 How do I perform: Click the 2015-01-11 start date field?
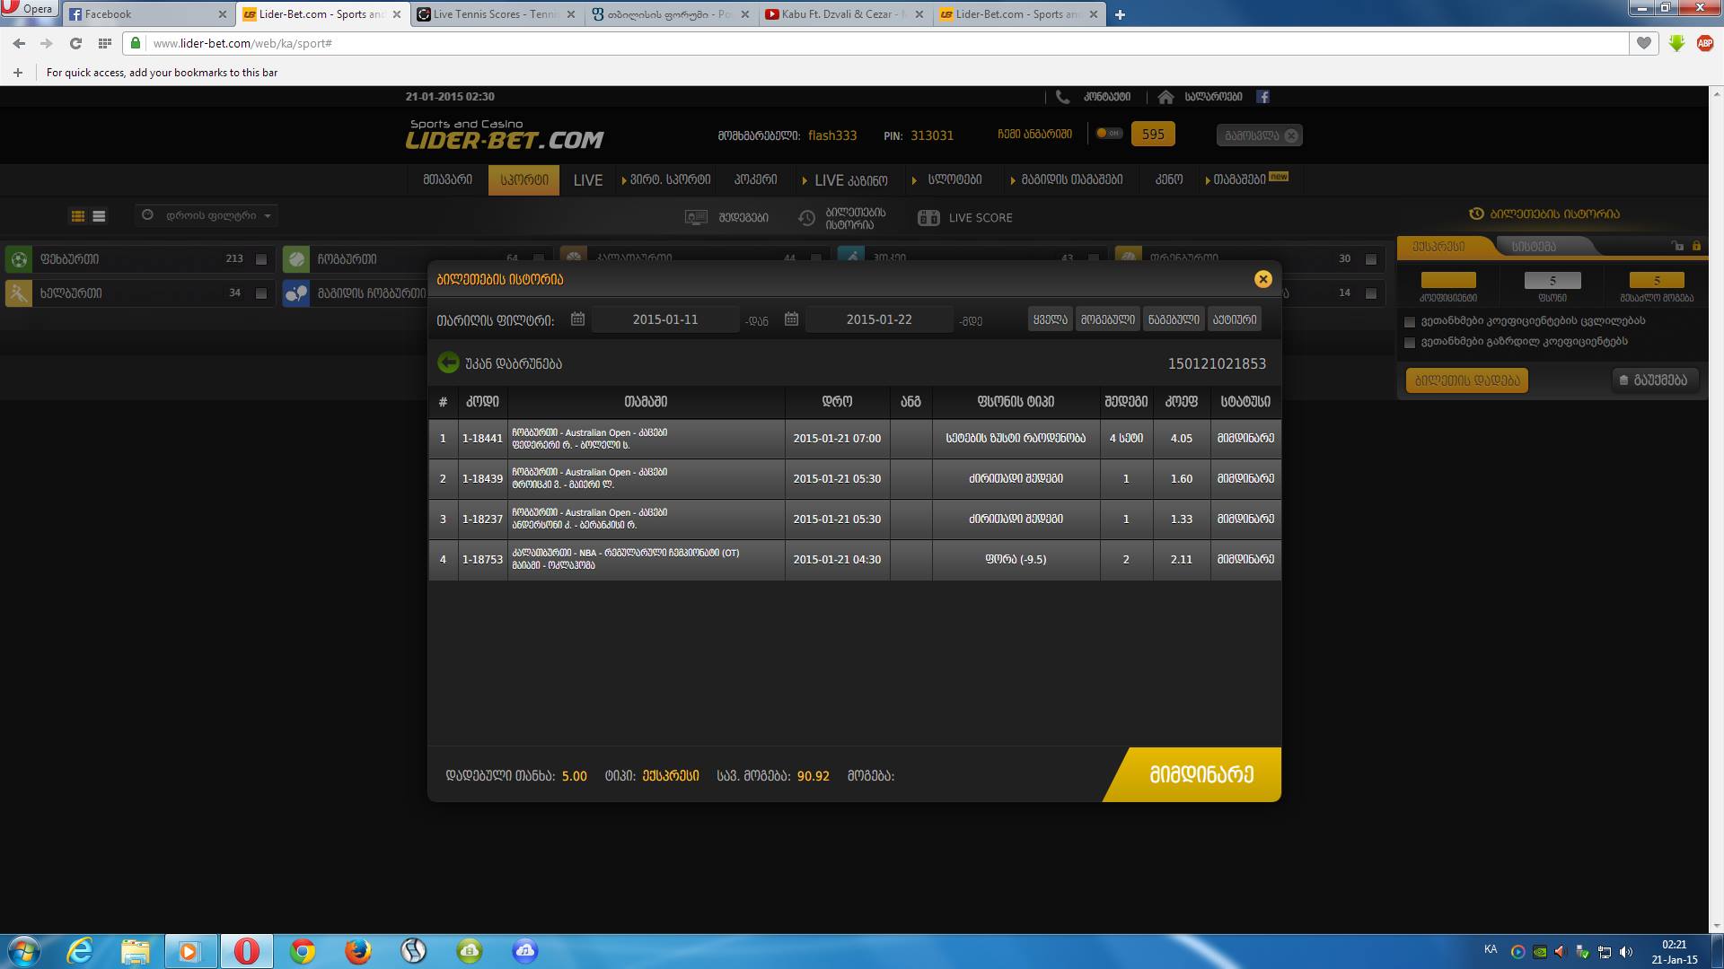pyautogui.click(x=664, y=319)
